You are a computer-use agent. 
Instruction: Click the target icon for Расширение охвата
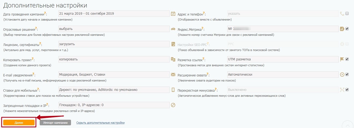(x=342, y=75)
